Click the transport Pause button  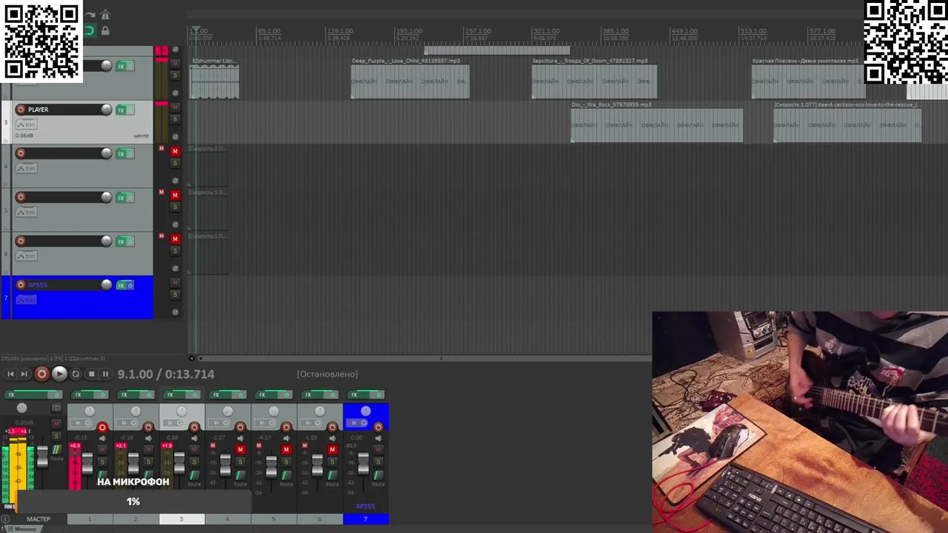click(105, 375)
